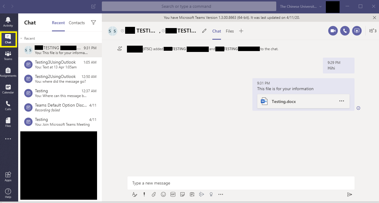Check the seen receipt beside the file message

[x=358, y=108]
